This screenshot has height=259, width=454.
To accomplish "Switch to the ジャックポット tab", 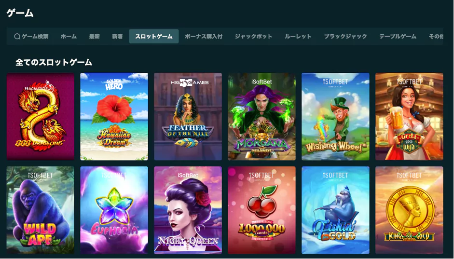I will point(253,37).
